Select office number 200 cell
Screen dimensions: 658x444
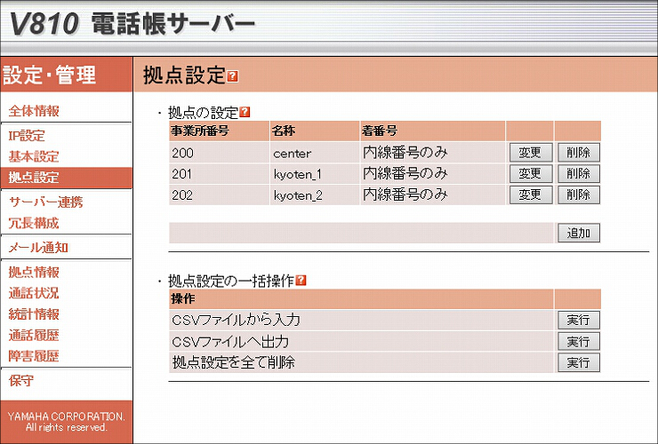click(219, 153)
